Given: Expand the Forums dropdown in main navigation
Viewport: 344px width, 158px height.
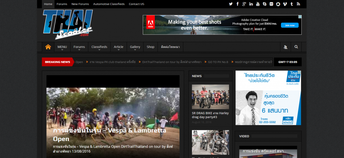Looking at the screenshot, I should pyautogui.click(x=79, y=47).
